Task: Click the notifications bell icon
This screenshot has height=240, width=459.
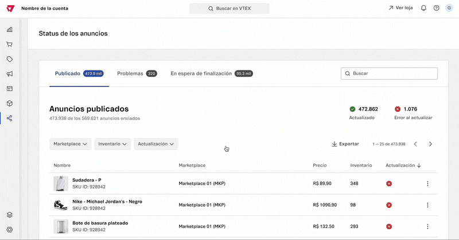Action: [423, 8]
